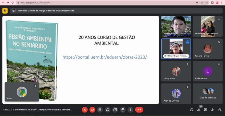Click the 08:32 meeting clock
The image size is (225, 116).
tap(7, 110)
